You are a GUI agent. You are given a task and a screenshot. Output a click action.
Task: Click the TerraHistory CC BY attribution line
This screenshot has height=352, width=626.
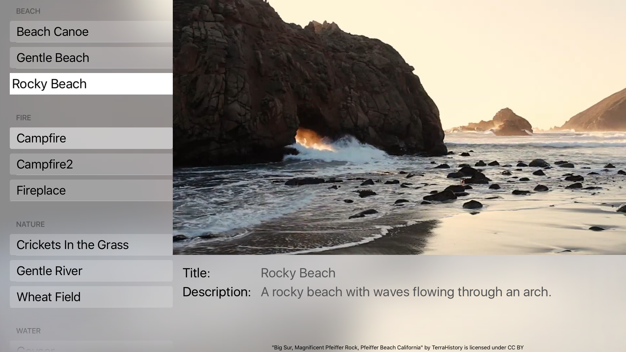point(397,347)
